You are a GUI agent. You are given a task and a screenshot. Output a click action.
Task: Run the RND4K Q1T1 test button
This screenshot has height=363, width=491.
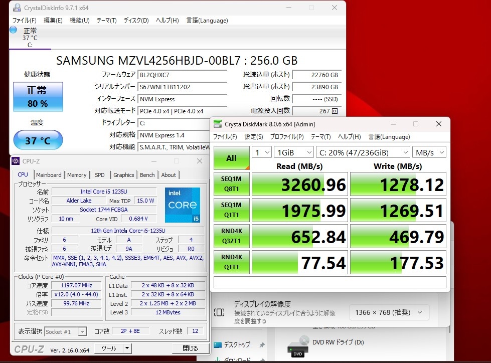coord(231,262)
